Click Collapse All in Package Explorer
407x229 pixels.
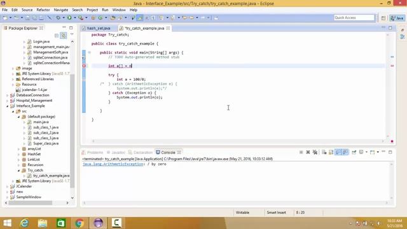pyautogui.click(x=57, y=36)
